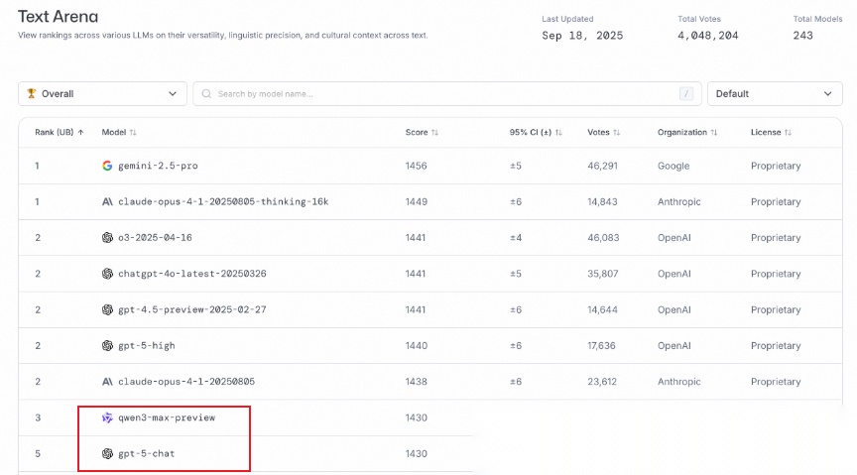Screen dimensions: 857x475
Task: Click the slash shortcut badge in search box
Action: click(686, 94)
